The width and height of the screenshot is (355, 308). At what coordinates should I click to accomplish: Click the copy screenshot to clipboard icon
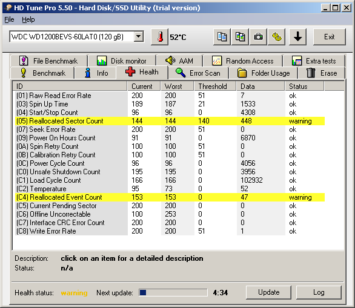(x=240, y=37)
